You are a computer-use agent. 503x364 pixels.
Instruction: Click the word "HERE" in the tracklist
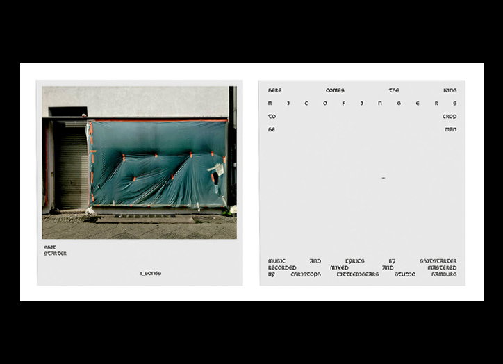tap(275, 90)
